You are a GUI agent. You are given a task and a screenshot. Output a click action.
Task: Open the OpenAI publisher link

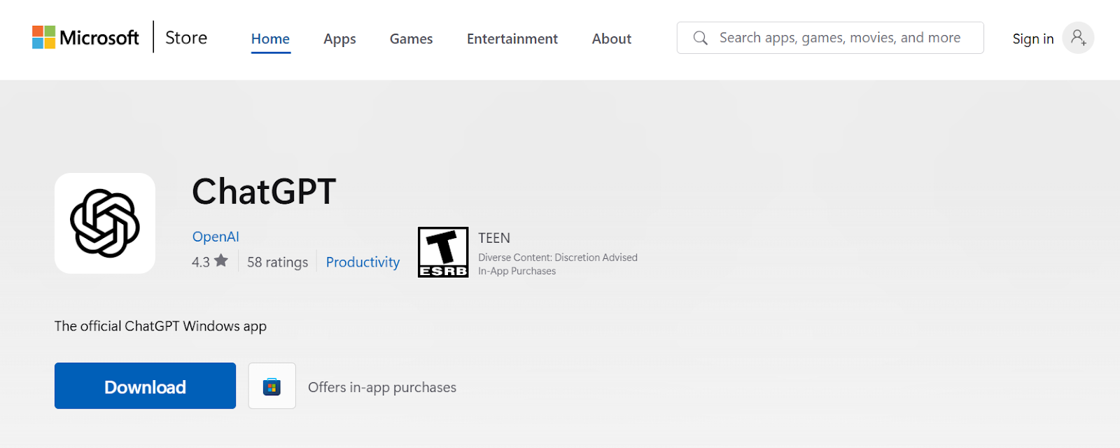(216, 237)
